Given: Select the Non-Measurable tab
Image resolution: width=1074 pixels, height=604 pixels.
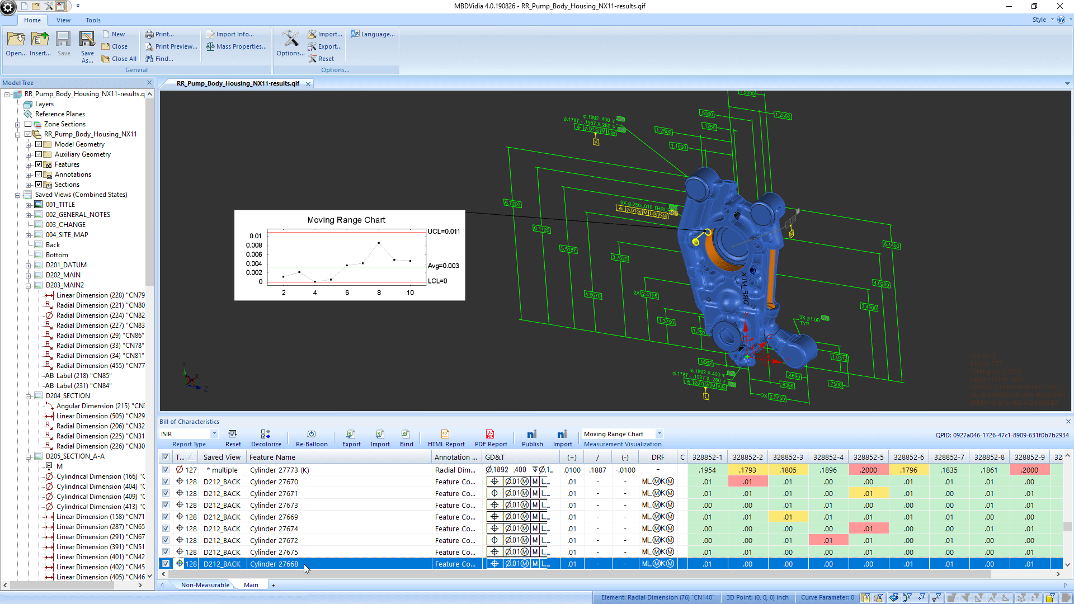Looking at the screenshot, I should click(205, 585).
